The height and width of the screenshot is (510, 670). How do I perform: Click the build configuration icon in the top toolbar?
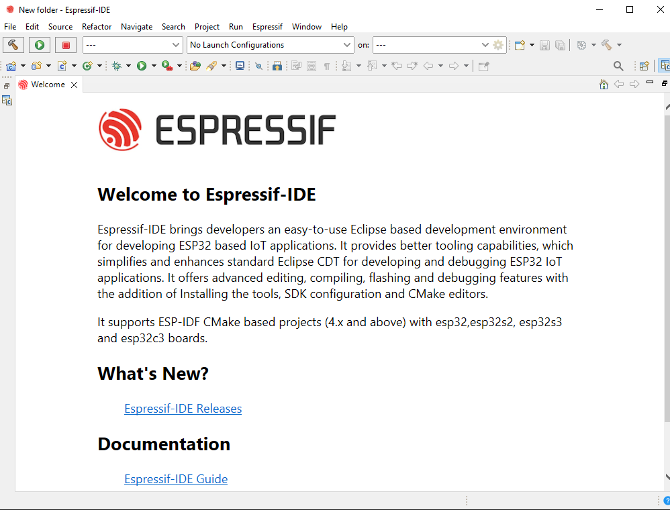coord(581,45)
